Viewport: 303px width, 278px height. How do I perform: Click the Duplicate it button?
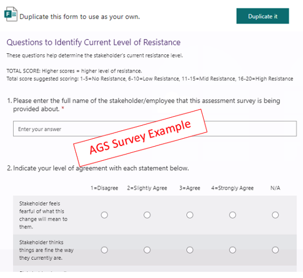[x=263, y=16]
